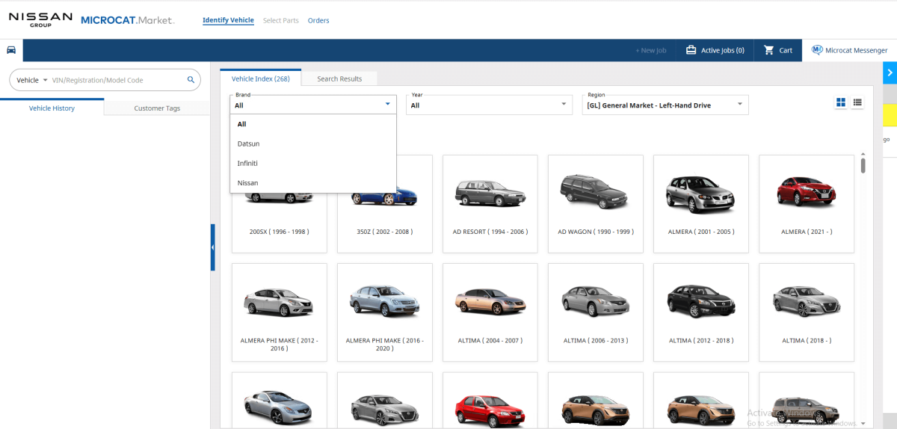
Task: Open Microcat Messenger
Action: (x=850, y=50)
